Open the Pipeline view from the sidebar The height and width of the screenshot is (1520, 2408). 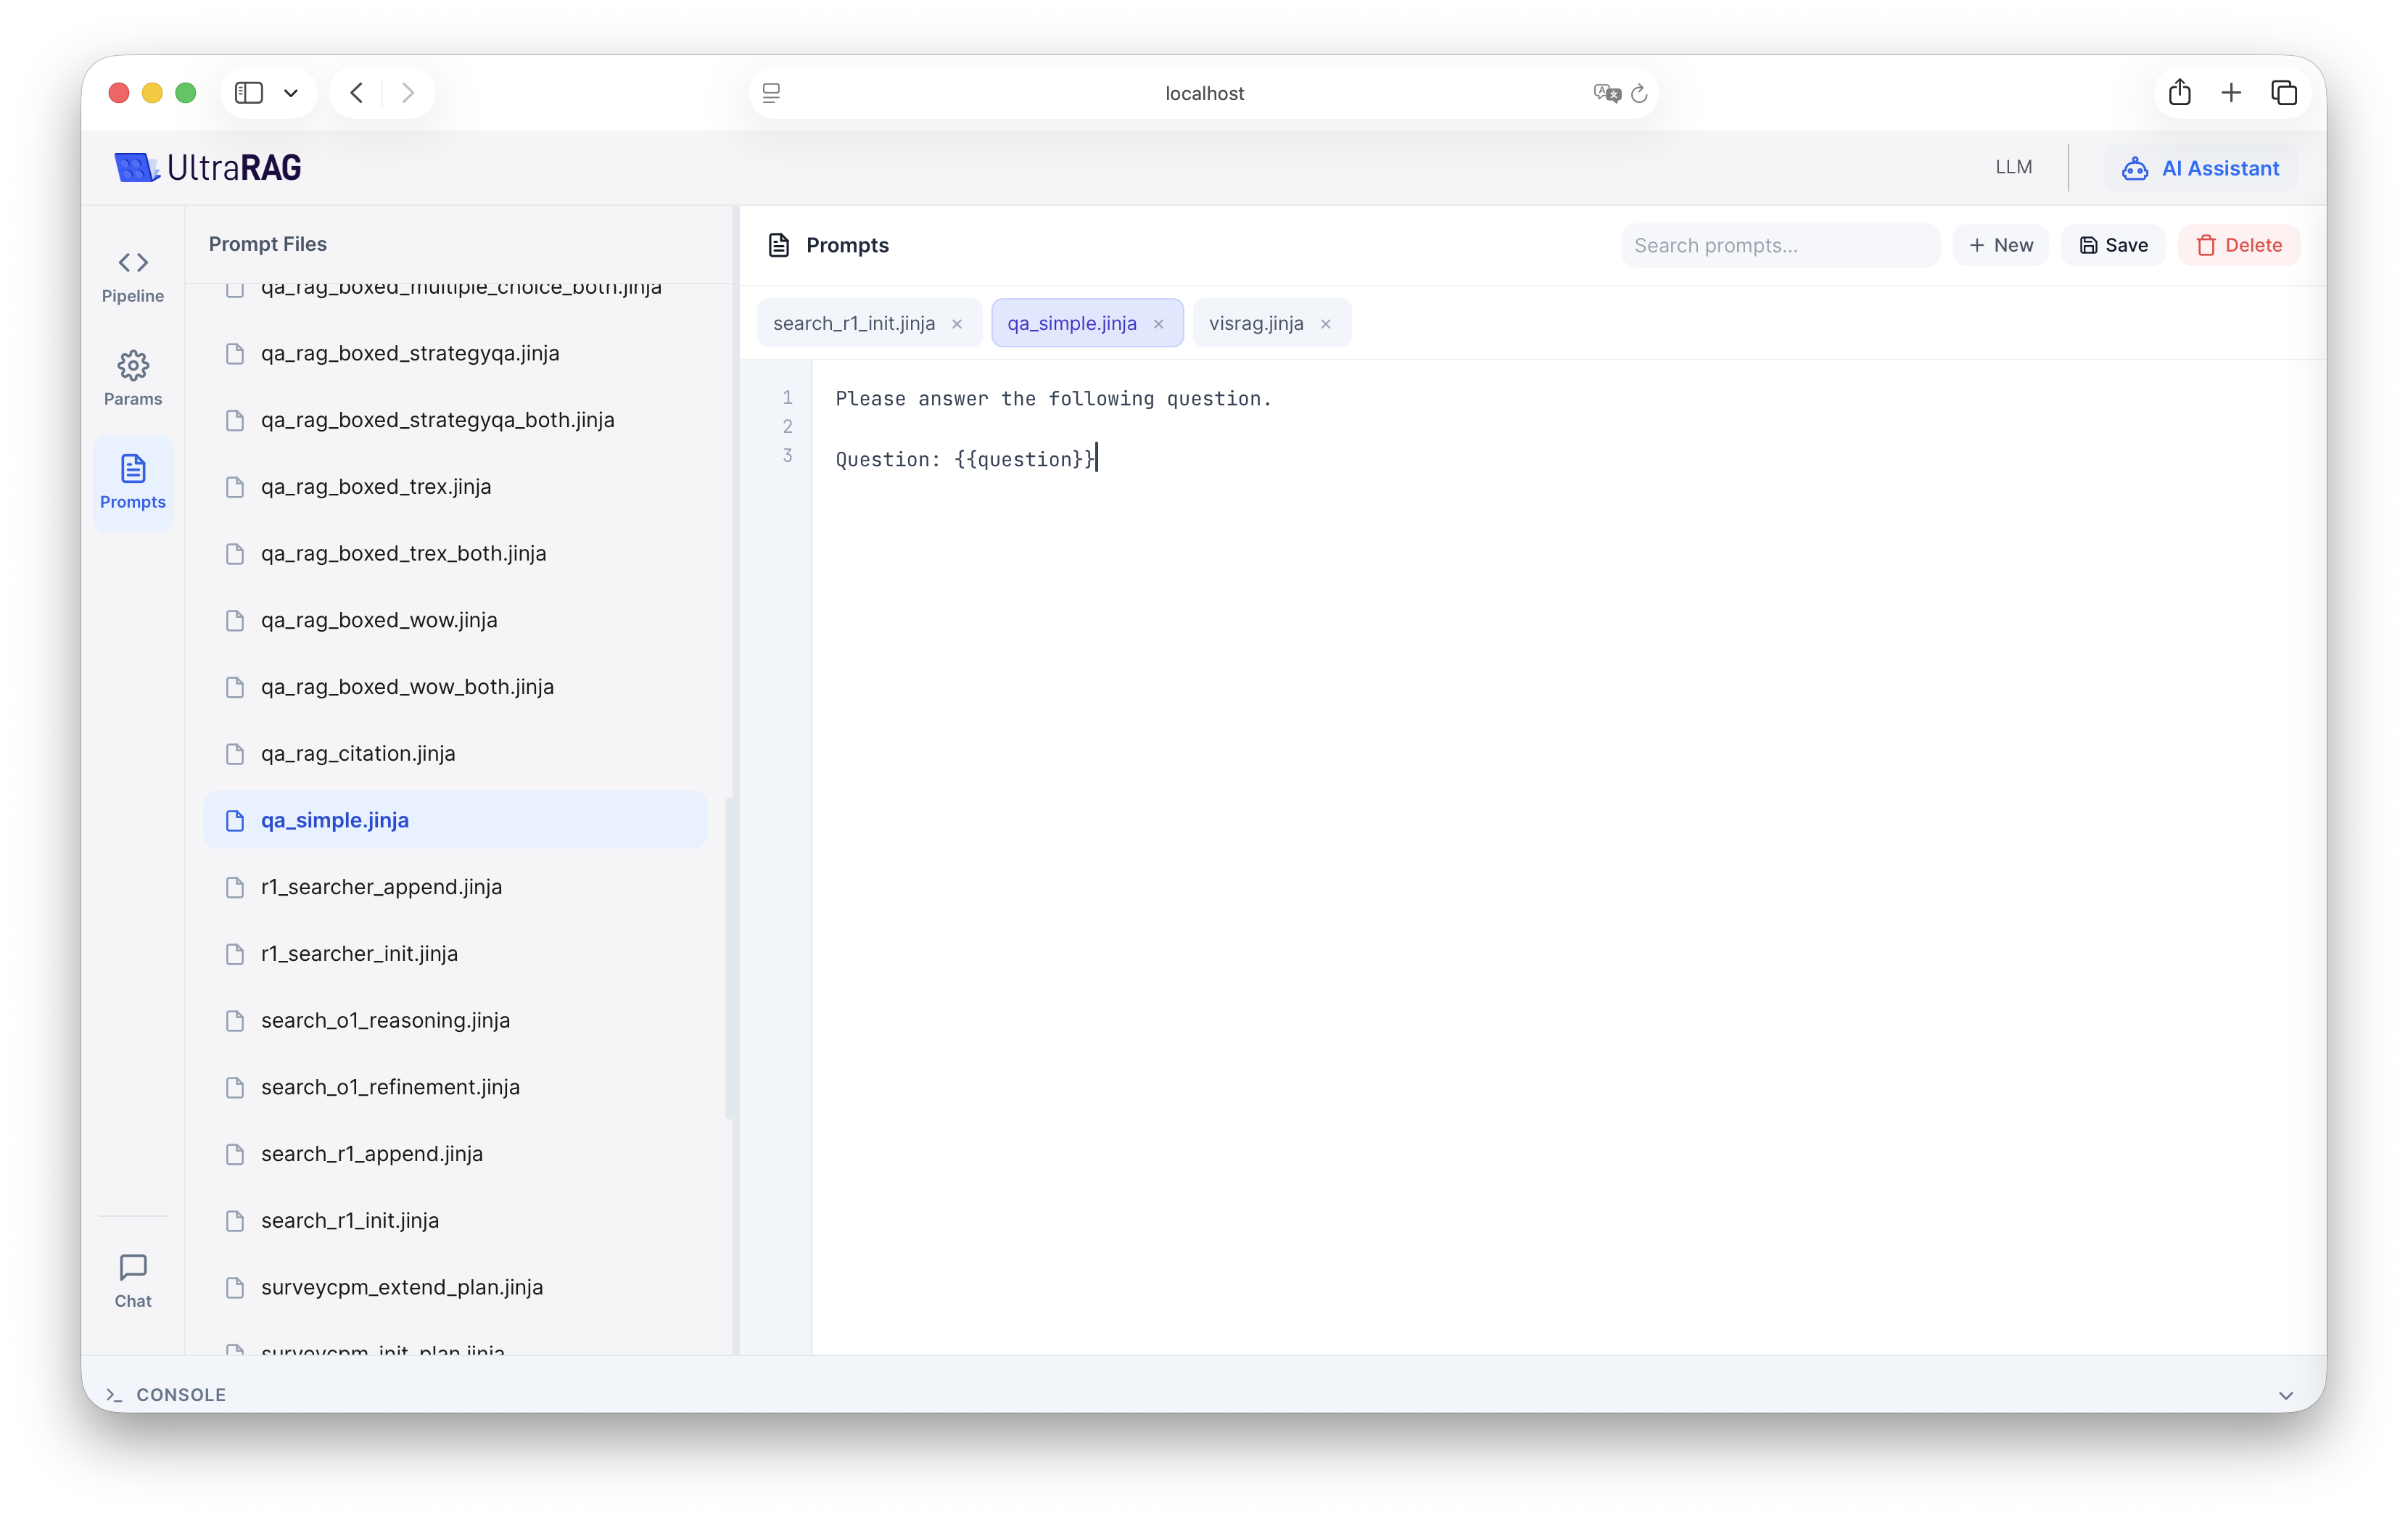pos(133,276)
